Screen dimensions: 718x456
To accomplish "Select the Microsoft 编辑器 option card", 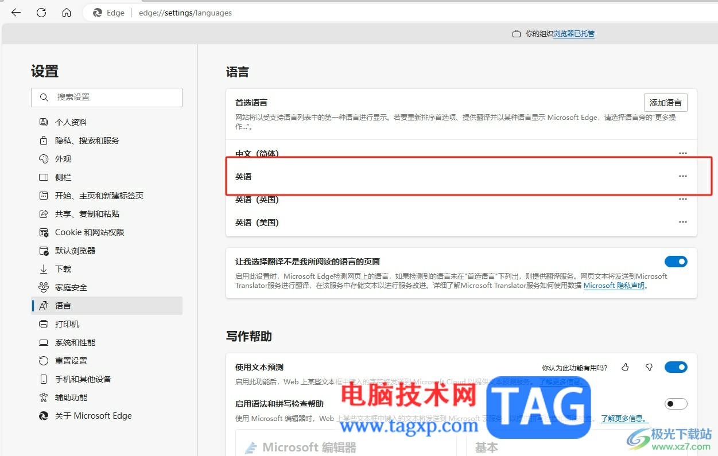I will (x=346, y=443).
